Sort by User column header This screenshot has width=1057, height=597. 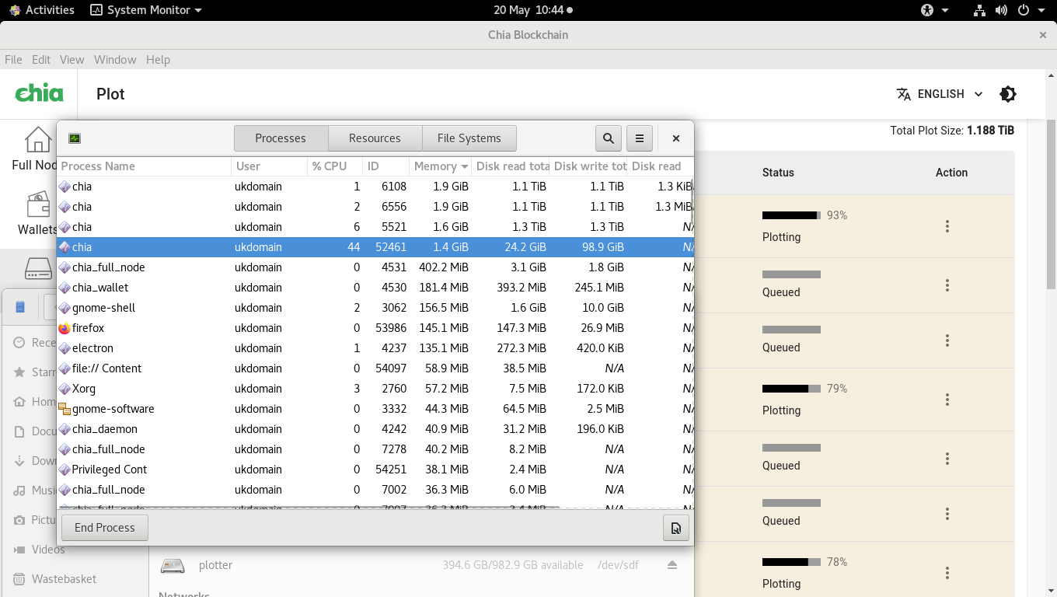click(269, 166)
